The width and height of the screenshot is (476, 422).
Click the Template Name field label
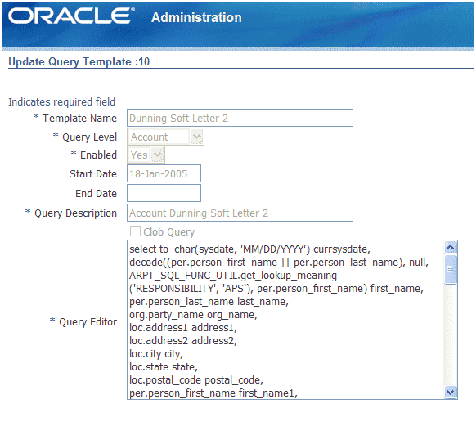(x=79, y=118)
